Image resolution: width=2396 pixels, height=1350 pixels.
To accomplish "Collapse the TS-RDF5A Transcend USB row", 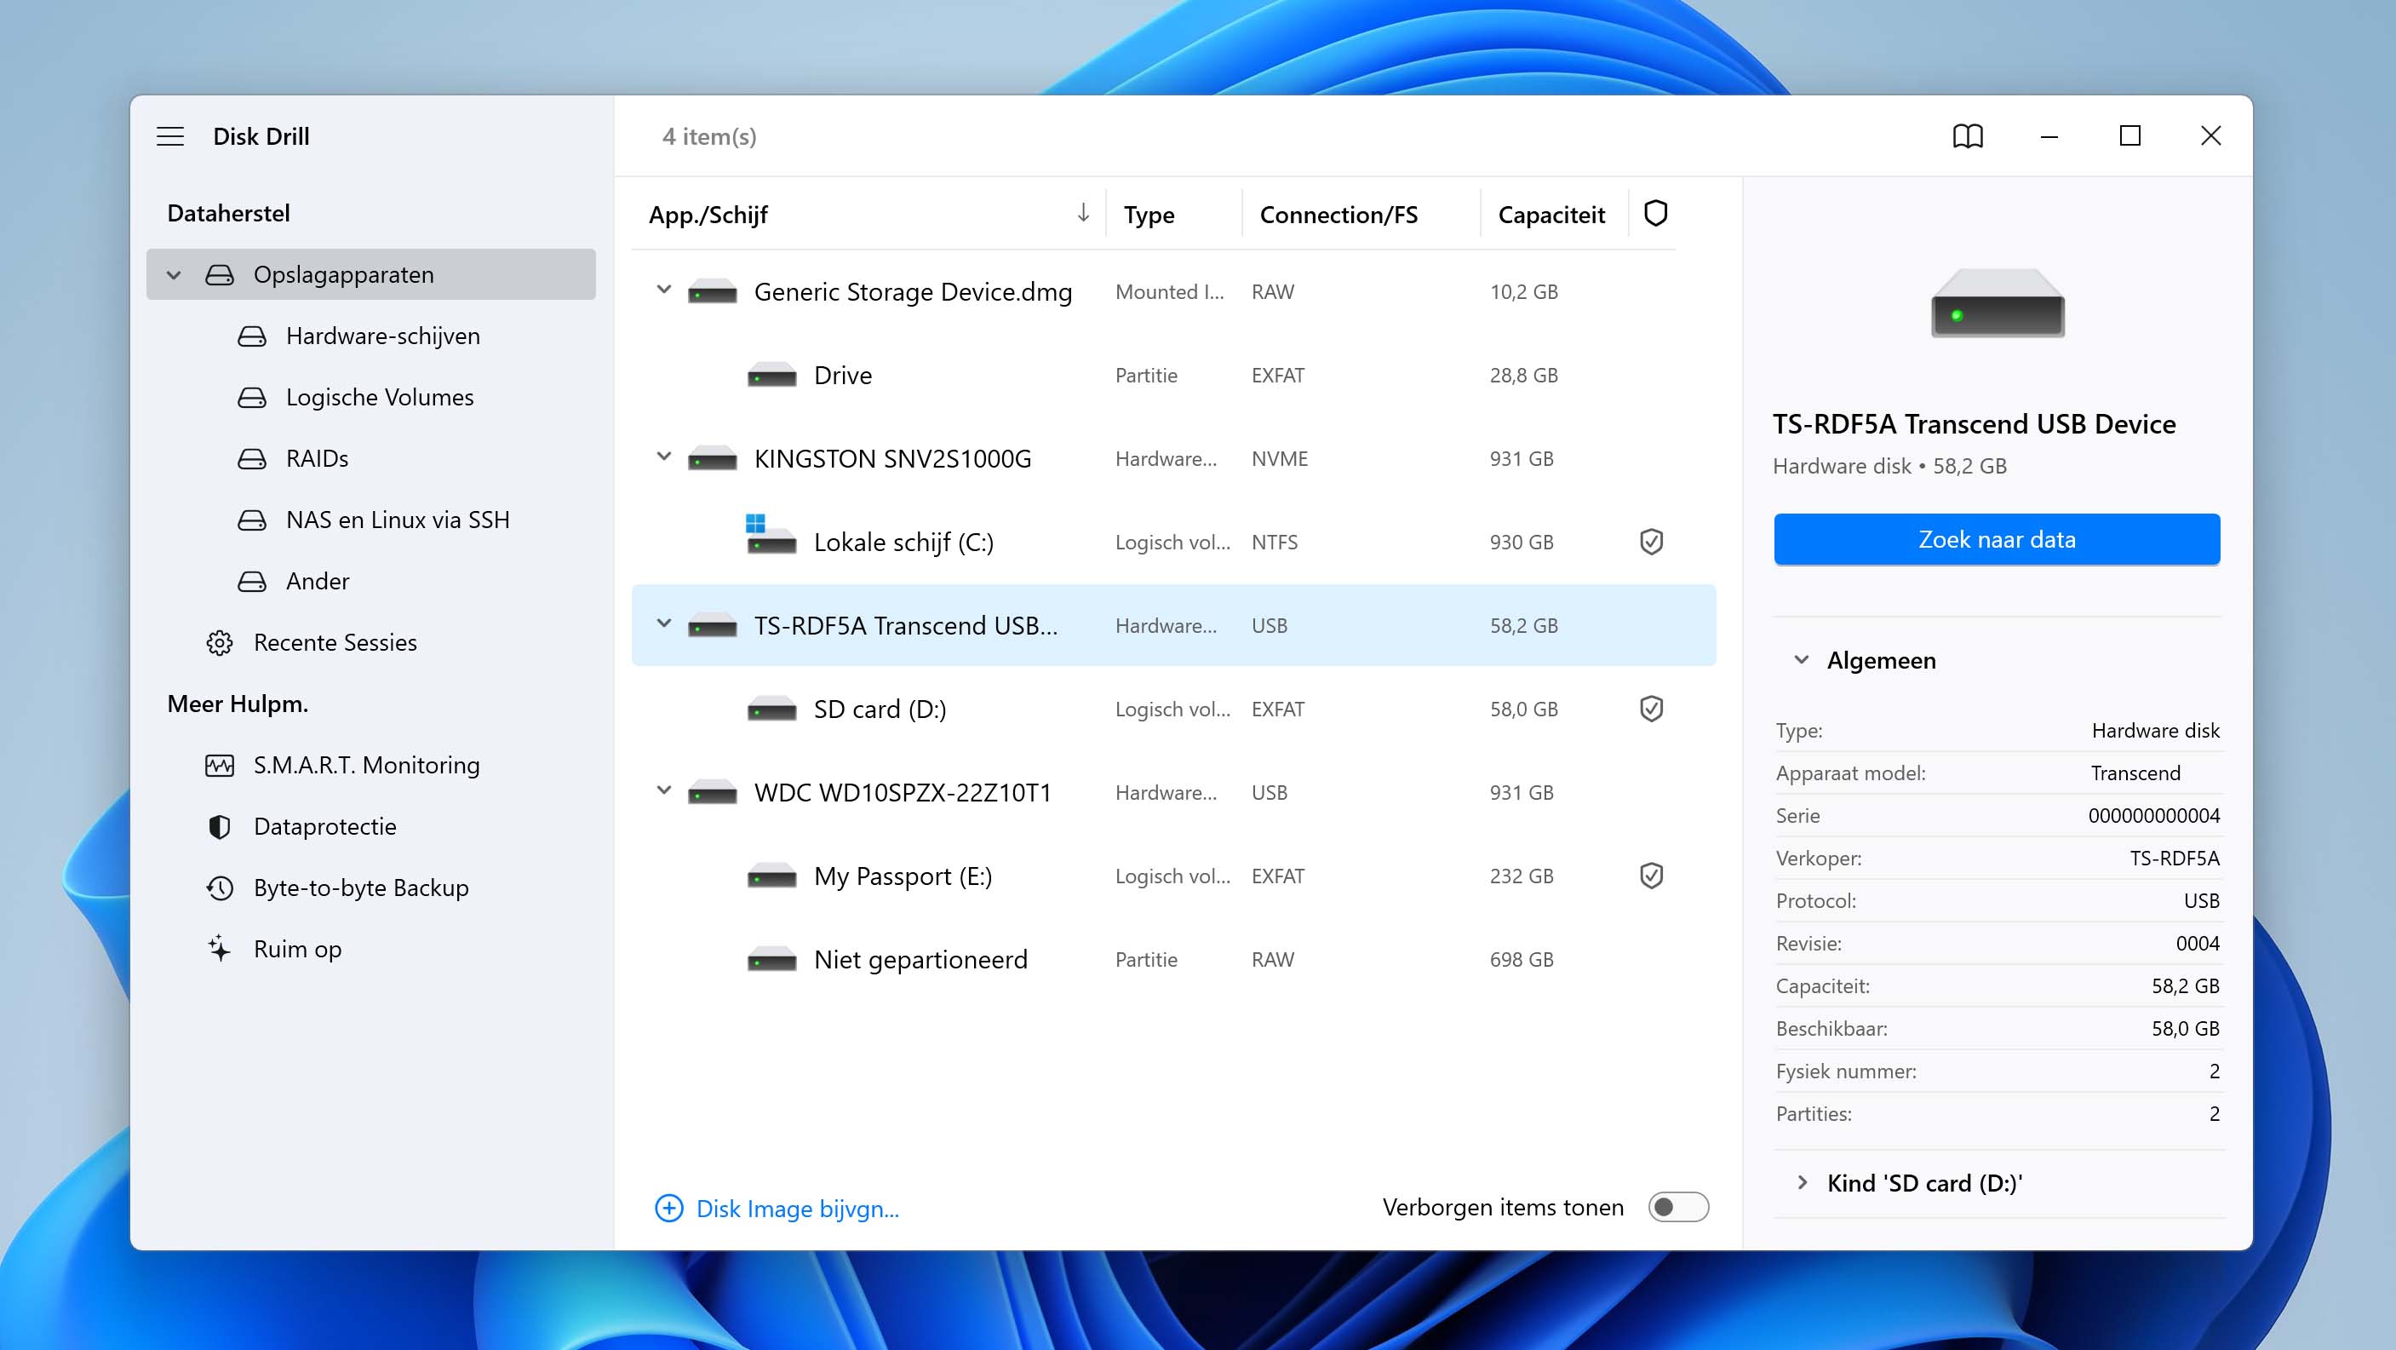I will 664,623.
